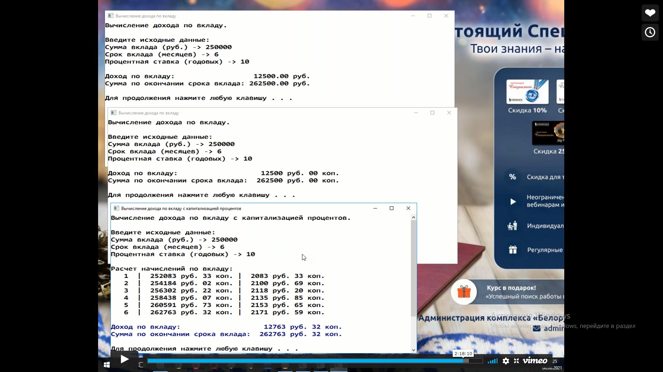Maximize the capitalization console window

(392, 208)
